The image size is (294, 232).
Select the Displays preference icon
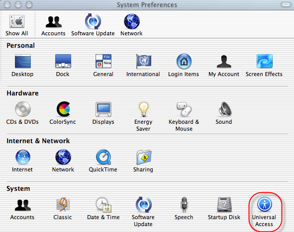[x=103, y=109]
